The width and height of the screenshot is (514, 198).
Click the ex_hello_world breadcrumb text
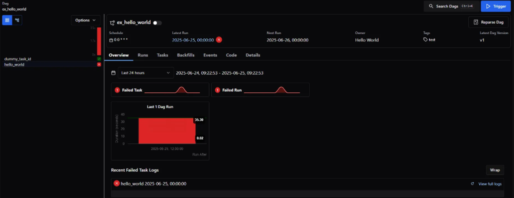(14, 9)
